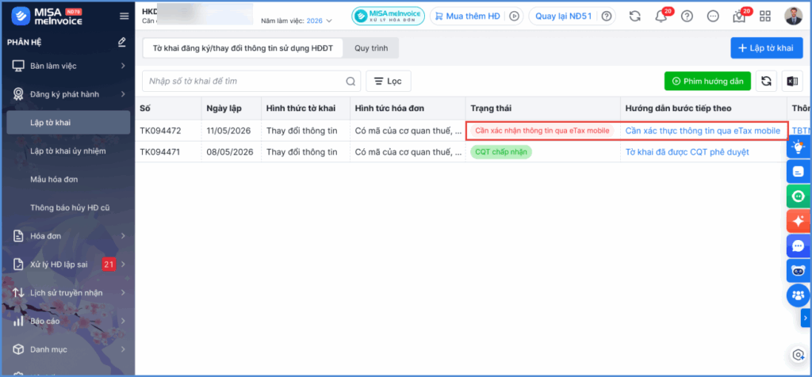This screenshot has width=812, height=377.
Task: Click the CQT chấp nhận status badge
Action: [501, 152]
